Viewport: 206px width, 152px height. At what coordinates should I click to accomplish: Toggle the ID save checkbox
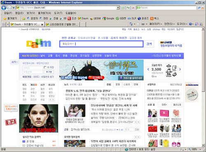45,67
